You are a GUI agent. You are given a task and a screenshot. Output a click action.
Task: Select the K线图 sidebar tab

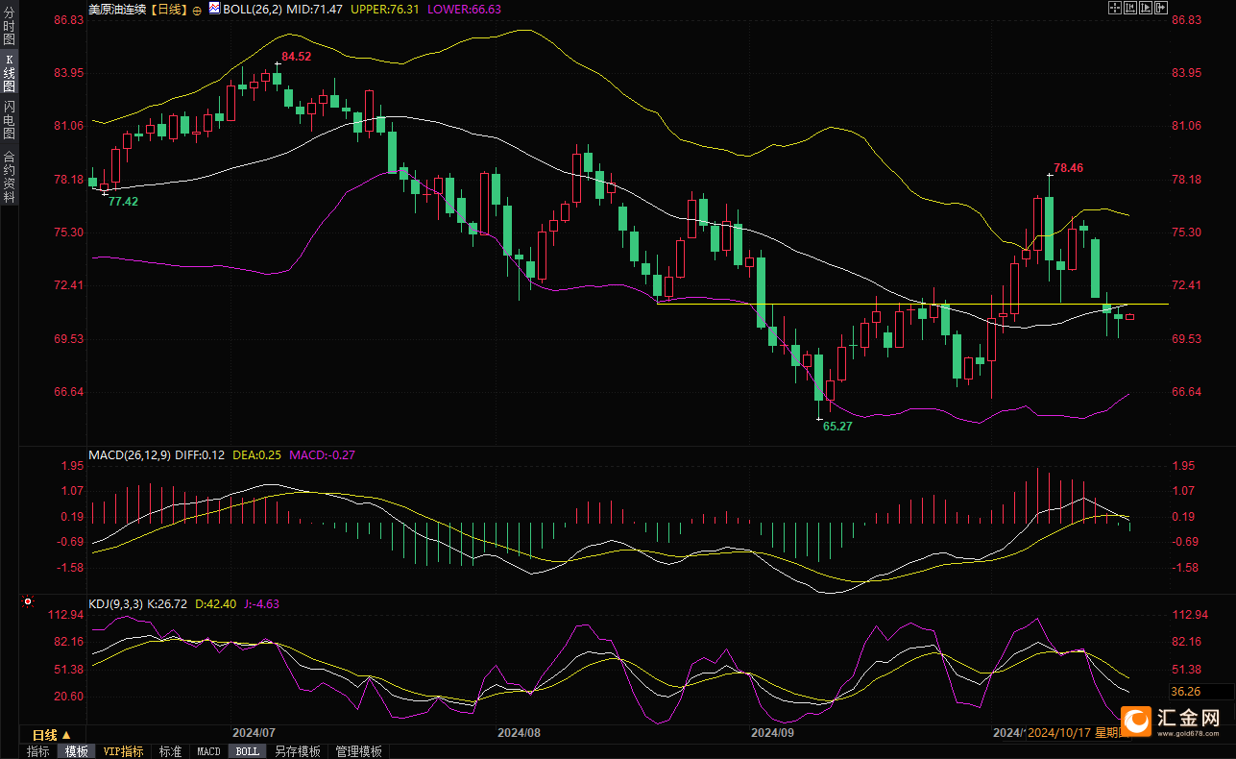click(9, 73)
